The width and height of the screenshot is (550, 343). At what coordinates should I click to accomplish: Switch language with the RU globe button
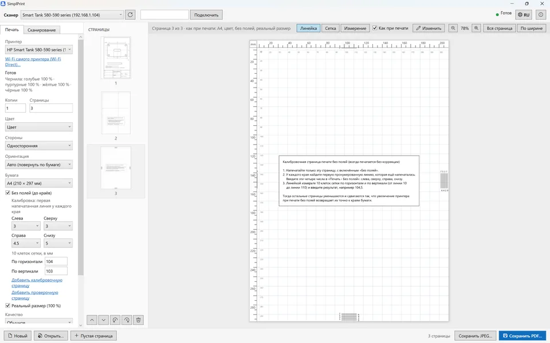point(524,15)
